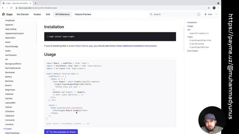This screenshot has width=239, height=134.
Task: Open Calendar in sidebar
Action: pos(9,94)
